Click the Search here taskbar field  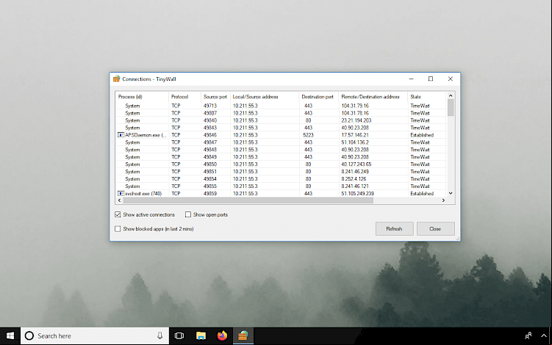(x=95, y=336)
